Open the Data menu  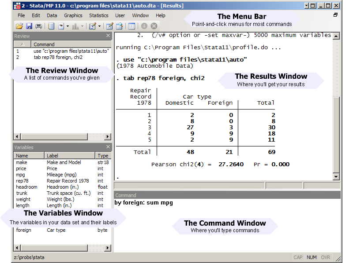[52, 15]
